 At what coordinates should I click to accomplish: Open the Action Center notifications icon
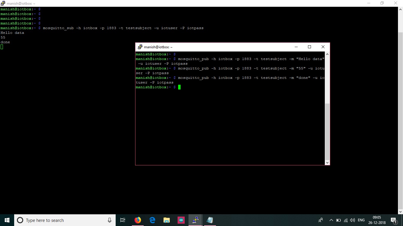(394, 220)
